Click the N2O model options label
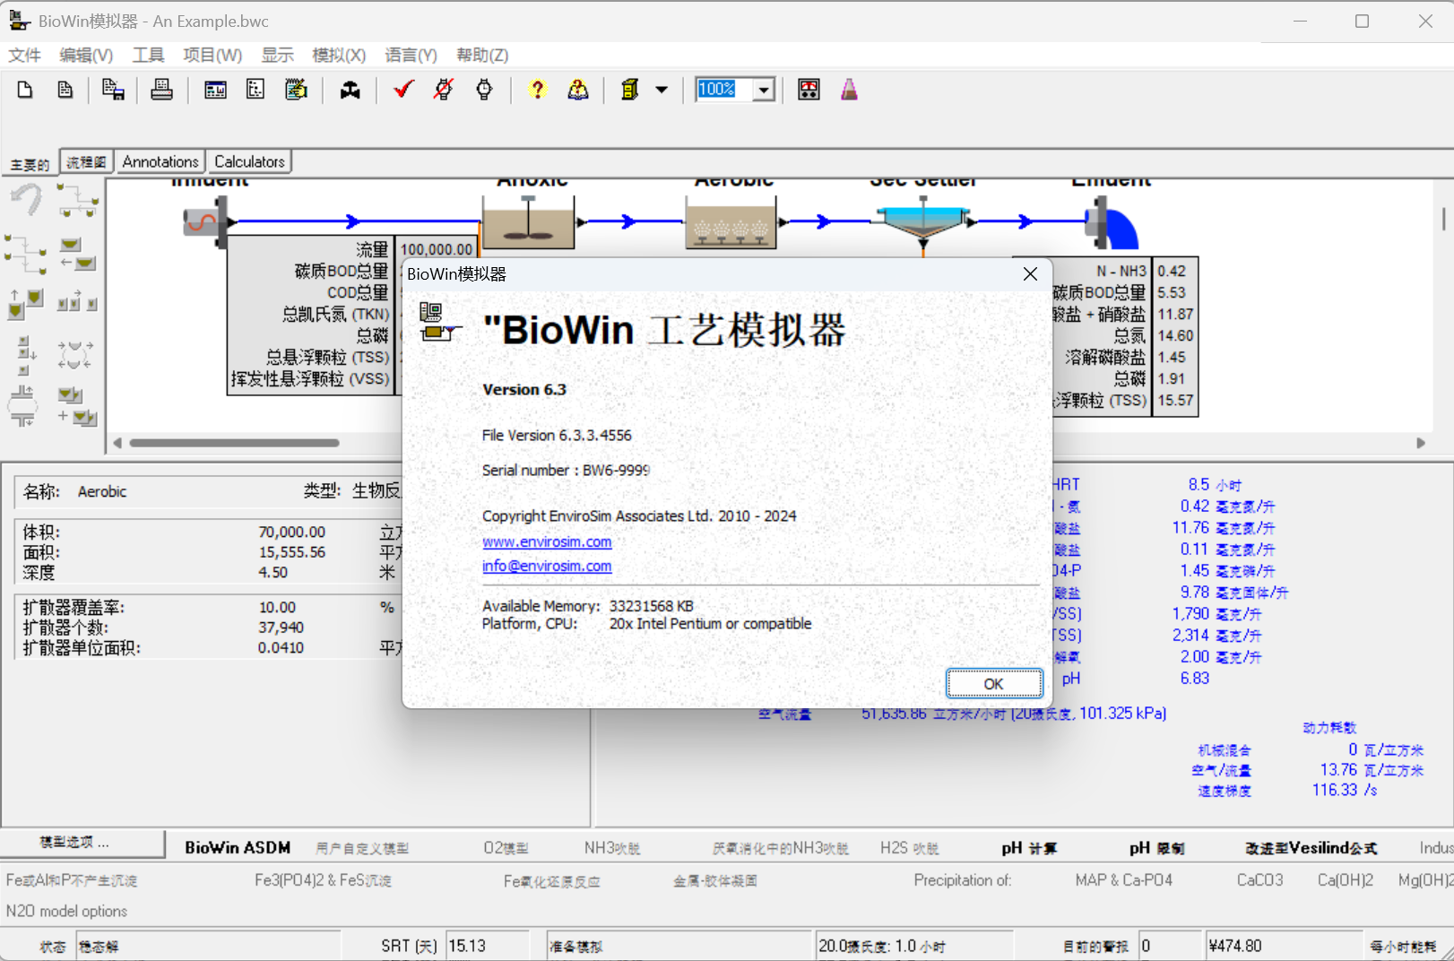1454x961 pixels. (x=66, y=912)
